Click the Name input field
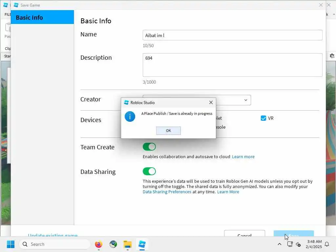This screenshot has height=252, width=336. point(233,35)
